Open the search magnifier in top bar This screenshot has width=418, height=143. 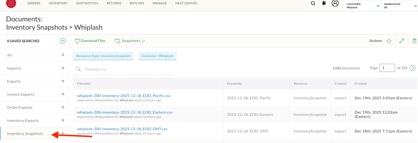313,3
